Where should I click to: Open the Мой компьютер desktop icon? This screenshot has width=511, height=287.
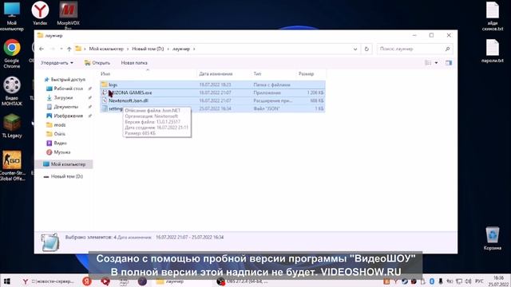tap(12, 16)
